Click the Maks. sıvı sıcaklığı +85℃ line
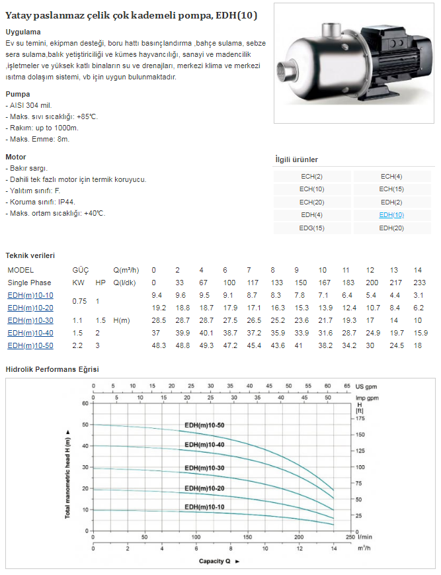The width and height of the screenshot is (441, 575). (x=52, y=116)
